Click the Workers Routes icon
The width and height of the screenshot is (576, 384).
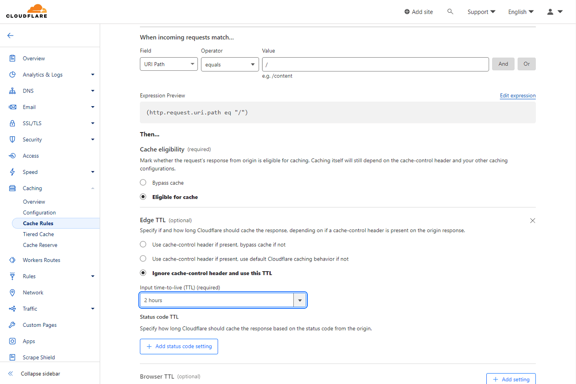tap(12, 260)
